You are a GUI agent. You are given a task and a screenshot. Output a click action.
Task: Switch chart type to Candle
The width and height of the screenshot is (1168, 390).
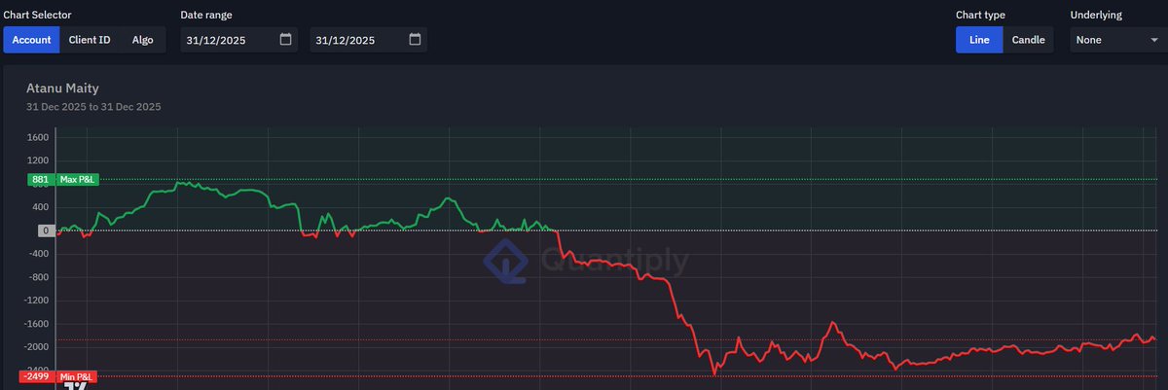pos(1028,40)
